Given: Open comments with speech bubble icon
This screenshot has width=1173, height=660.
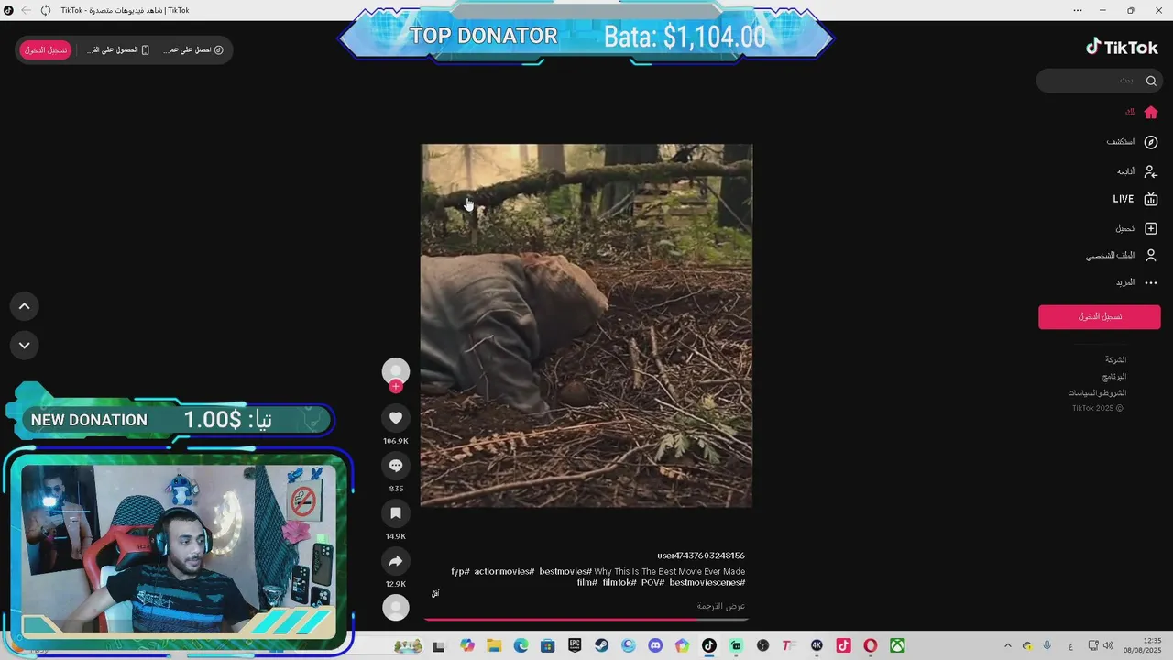Looking at the screenshot, I should coord(396,466).
